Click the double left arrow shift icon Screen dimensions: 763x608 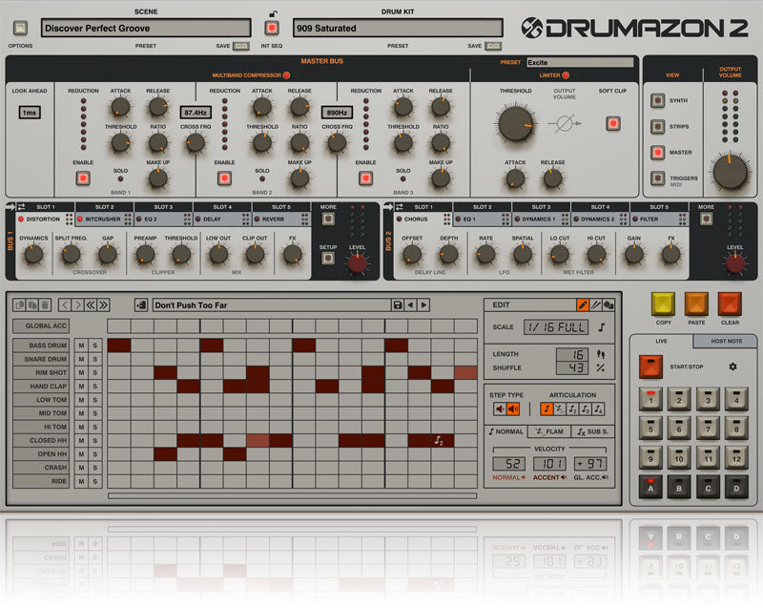pos(91,305)
